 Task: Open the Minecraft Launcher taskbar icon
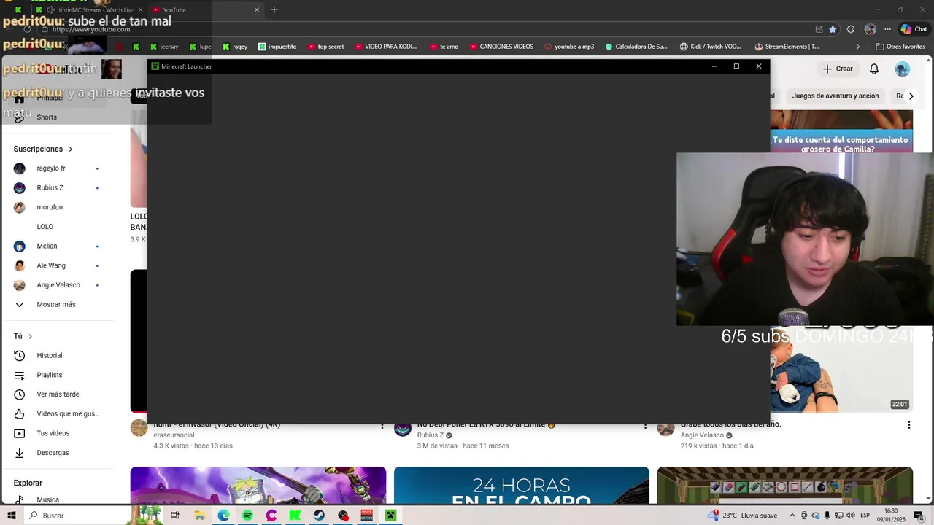coord(390,516)
